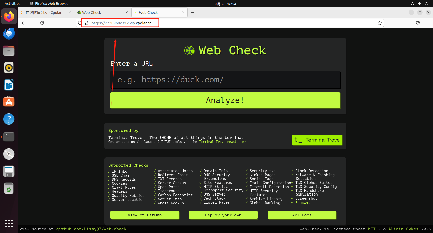Image resolution: width=433 pixels, height=233 pixels.
Task: Open github.com/lissy93/web-check footer link
Action: [x=91, y=229]
